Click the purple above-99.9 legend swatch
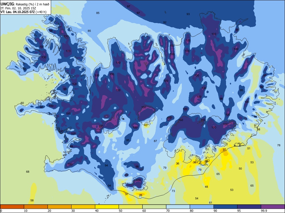The width and height of the screenshot is (285, 213). click(x=273, y=207)
